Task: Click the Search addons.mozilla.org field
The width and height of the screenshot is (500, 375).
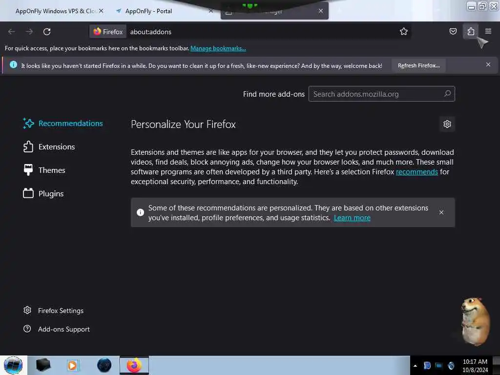Action: click(381, 94)
